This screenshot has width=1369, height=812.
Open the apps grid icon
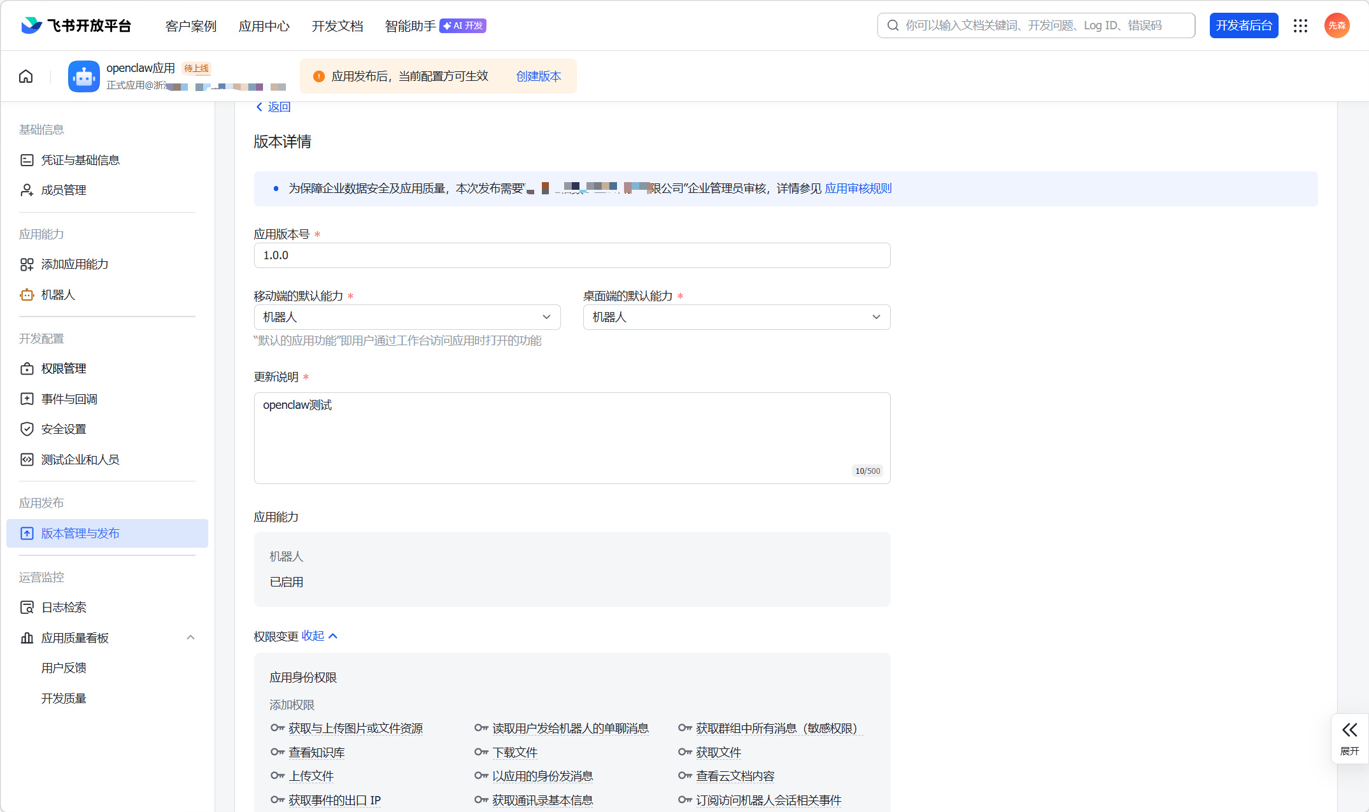pos(1300,25)
